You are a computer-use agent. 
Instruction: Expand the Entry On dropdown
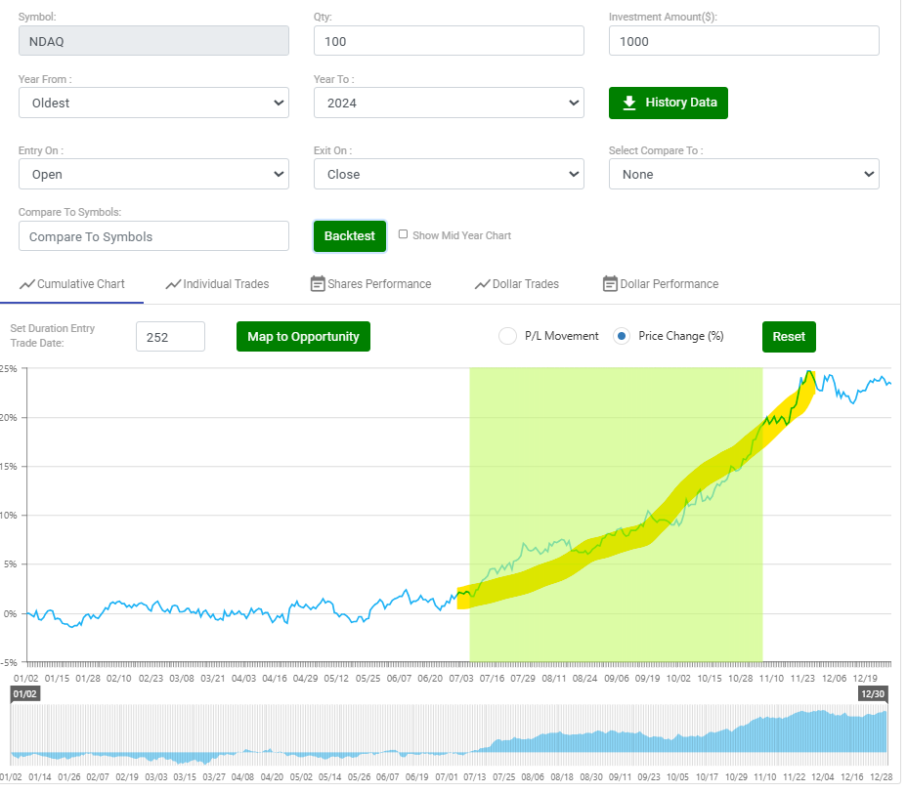(x=154, y=175)
